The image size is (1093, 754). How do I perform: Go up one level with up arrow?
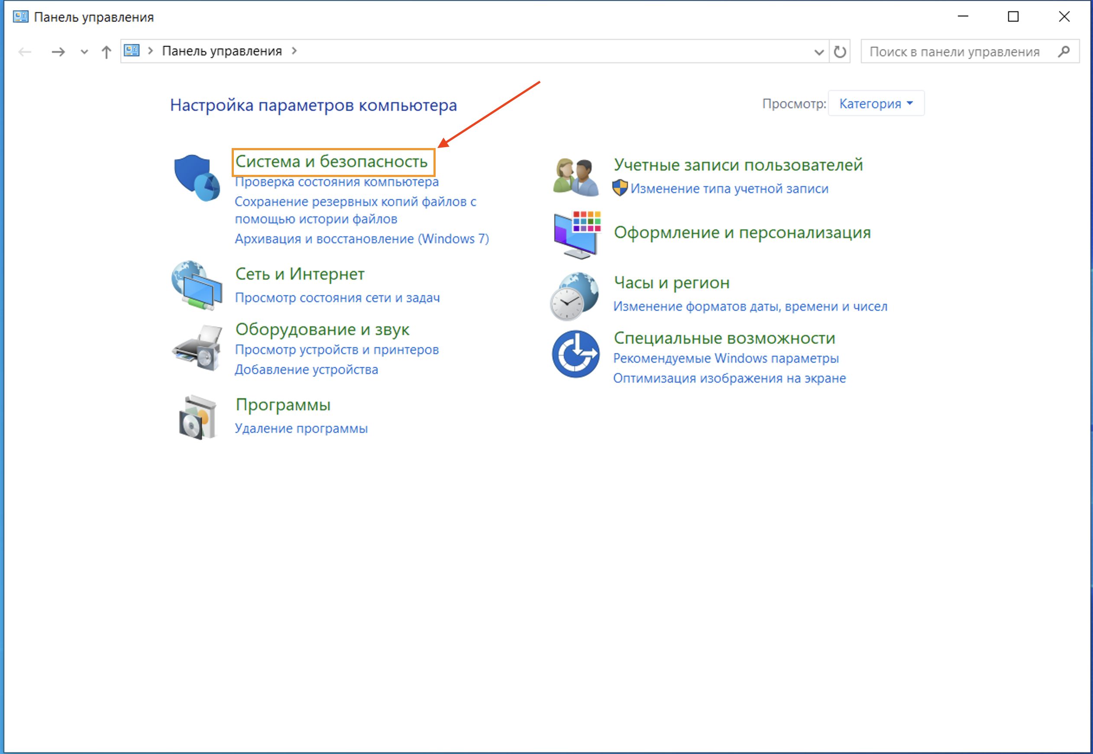[107, 52]
